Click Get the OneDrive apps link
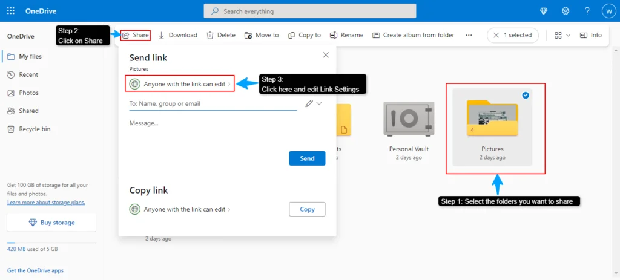 pos(35,270)
